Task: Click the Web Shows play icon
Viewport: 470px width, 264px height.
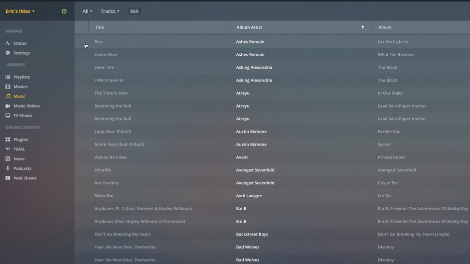Action: (8, 178)
